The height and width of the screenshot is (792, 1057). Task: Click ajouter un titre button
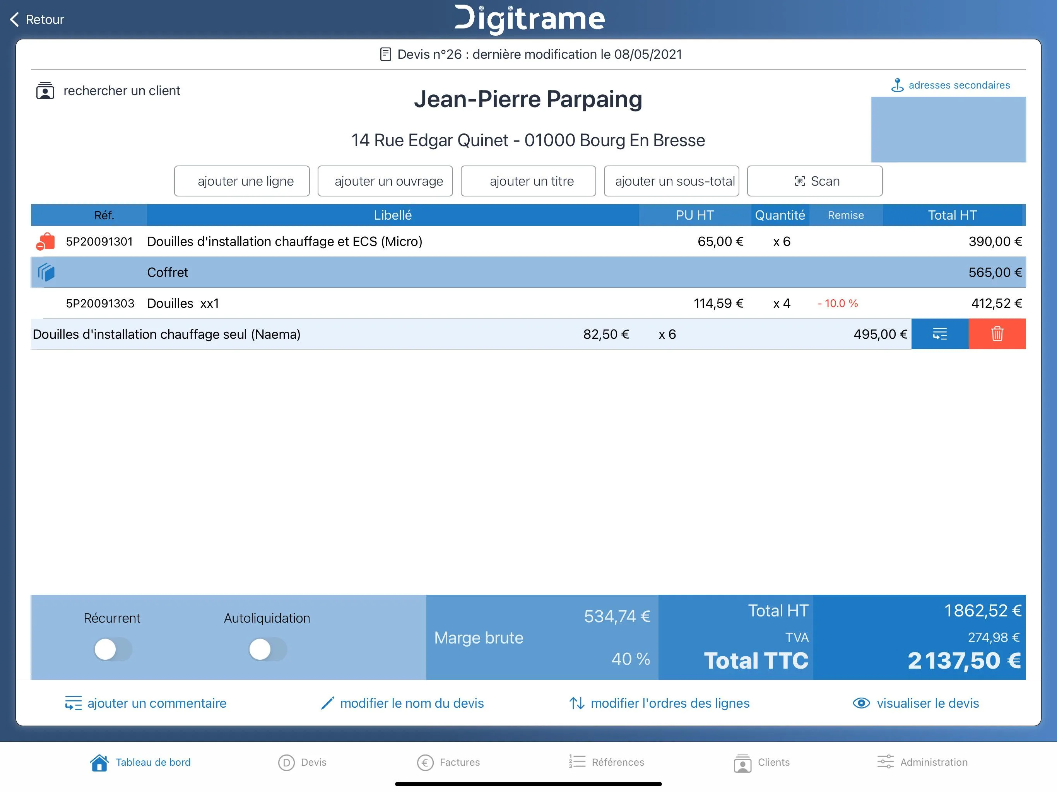coord(528,181)
